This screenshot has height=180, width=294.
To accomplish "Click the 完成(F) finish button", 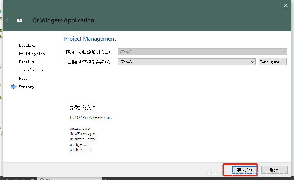I will (245, 170).
